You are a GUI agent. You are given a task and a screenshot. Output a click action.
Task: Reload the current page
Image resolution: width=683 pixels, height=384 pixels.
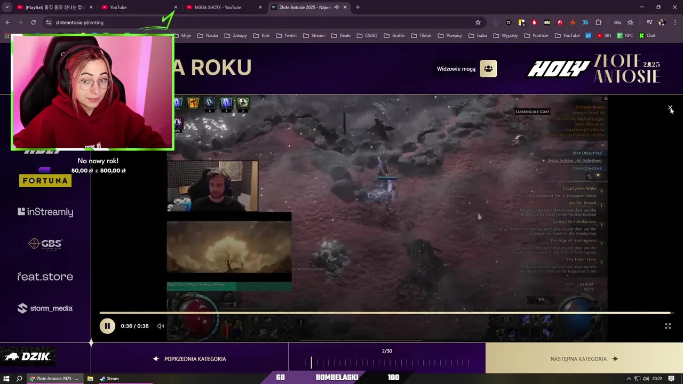pos(33,22)
